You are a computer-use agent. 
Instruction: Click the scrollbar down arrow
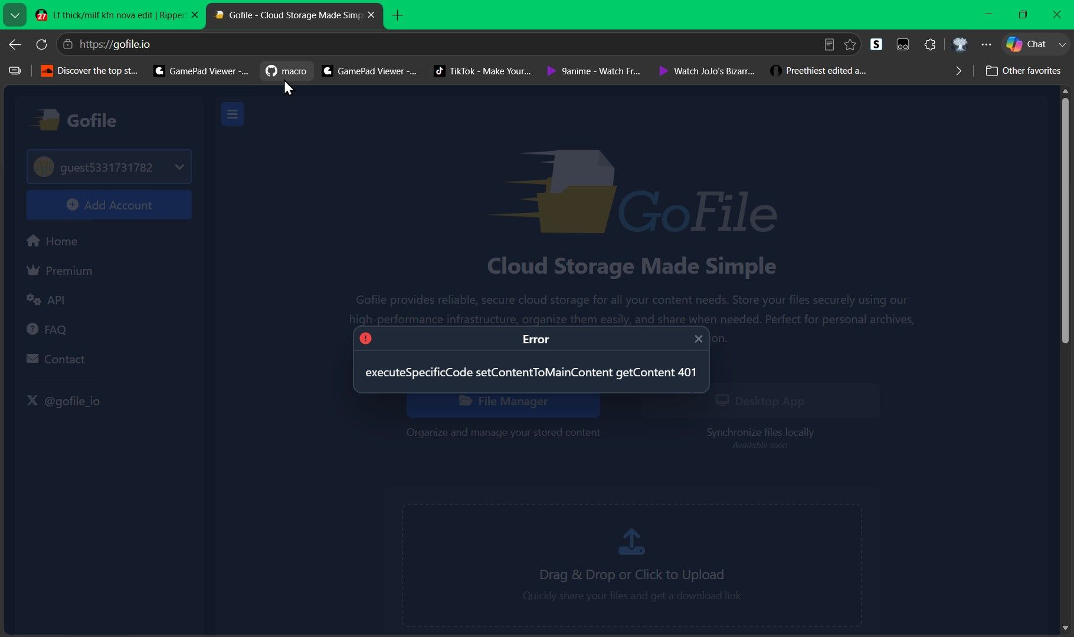click(x=1065, y=628)
